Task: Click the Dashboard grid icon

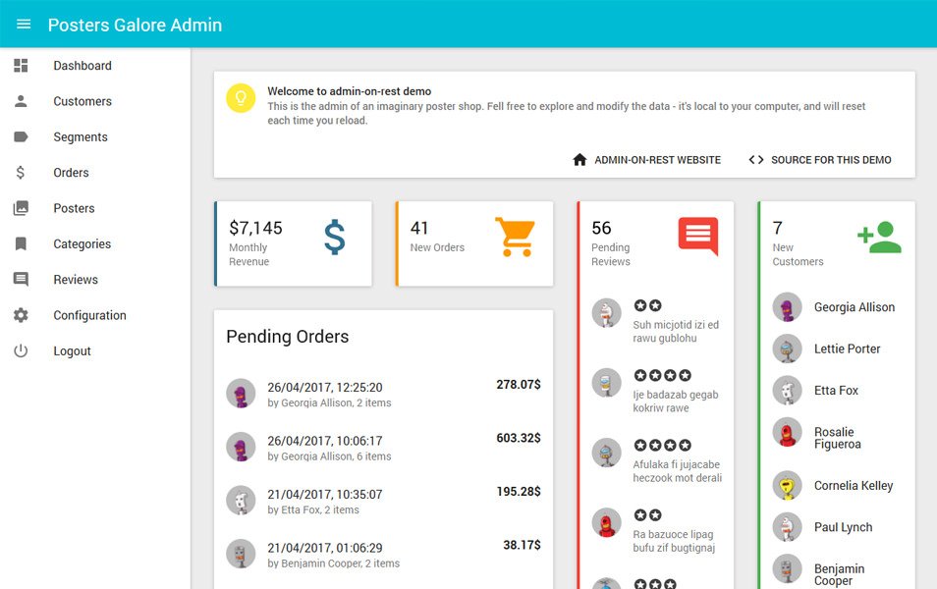Action: [x=21, y=65]
